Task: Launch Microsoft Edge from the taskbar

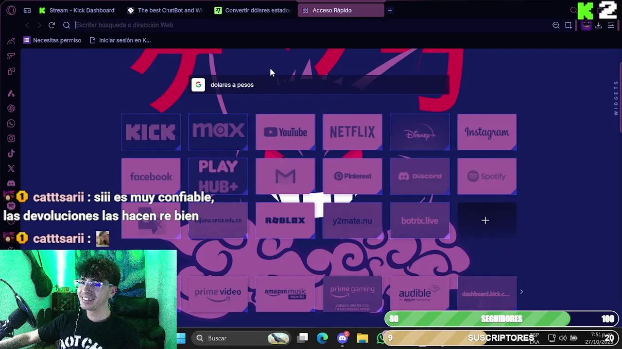Action: [x=323, y=338]
